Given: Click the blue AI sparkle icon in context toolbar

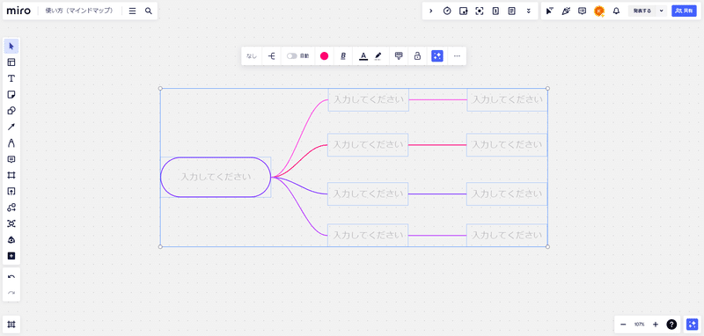Looking at the screenshot, I should click(437, 56).
